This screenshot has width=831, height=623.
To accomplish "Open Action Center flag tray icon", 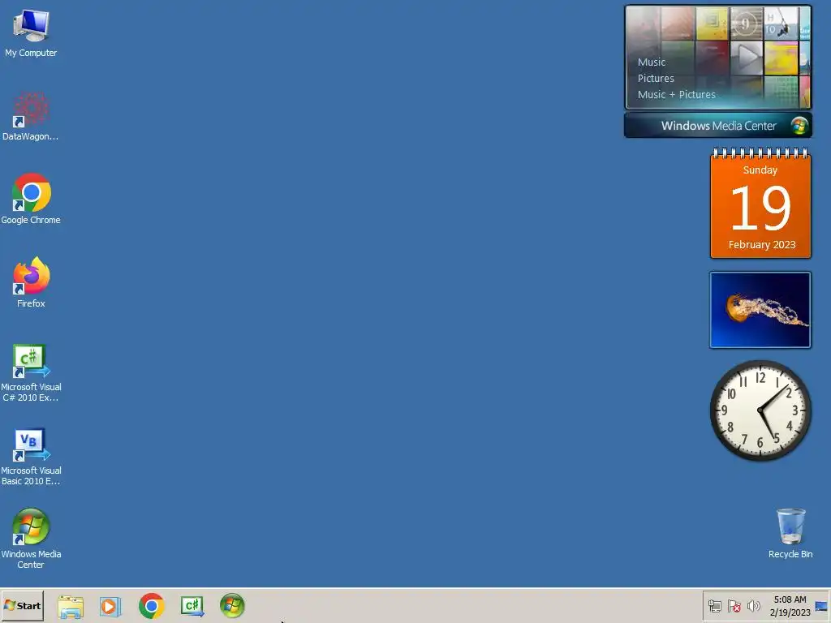I will [x=734, y=606].
